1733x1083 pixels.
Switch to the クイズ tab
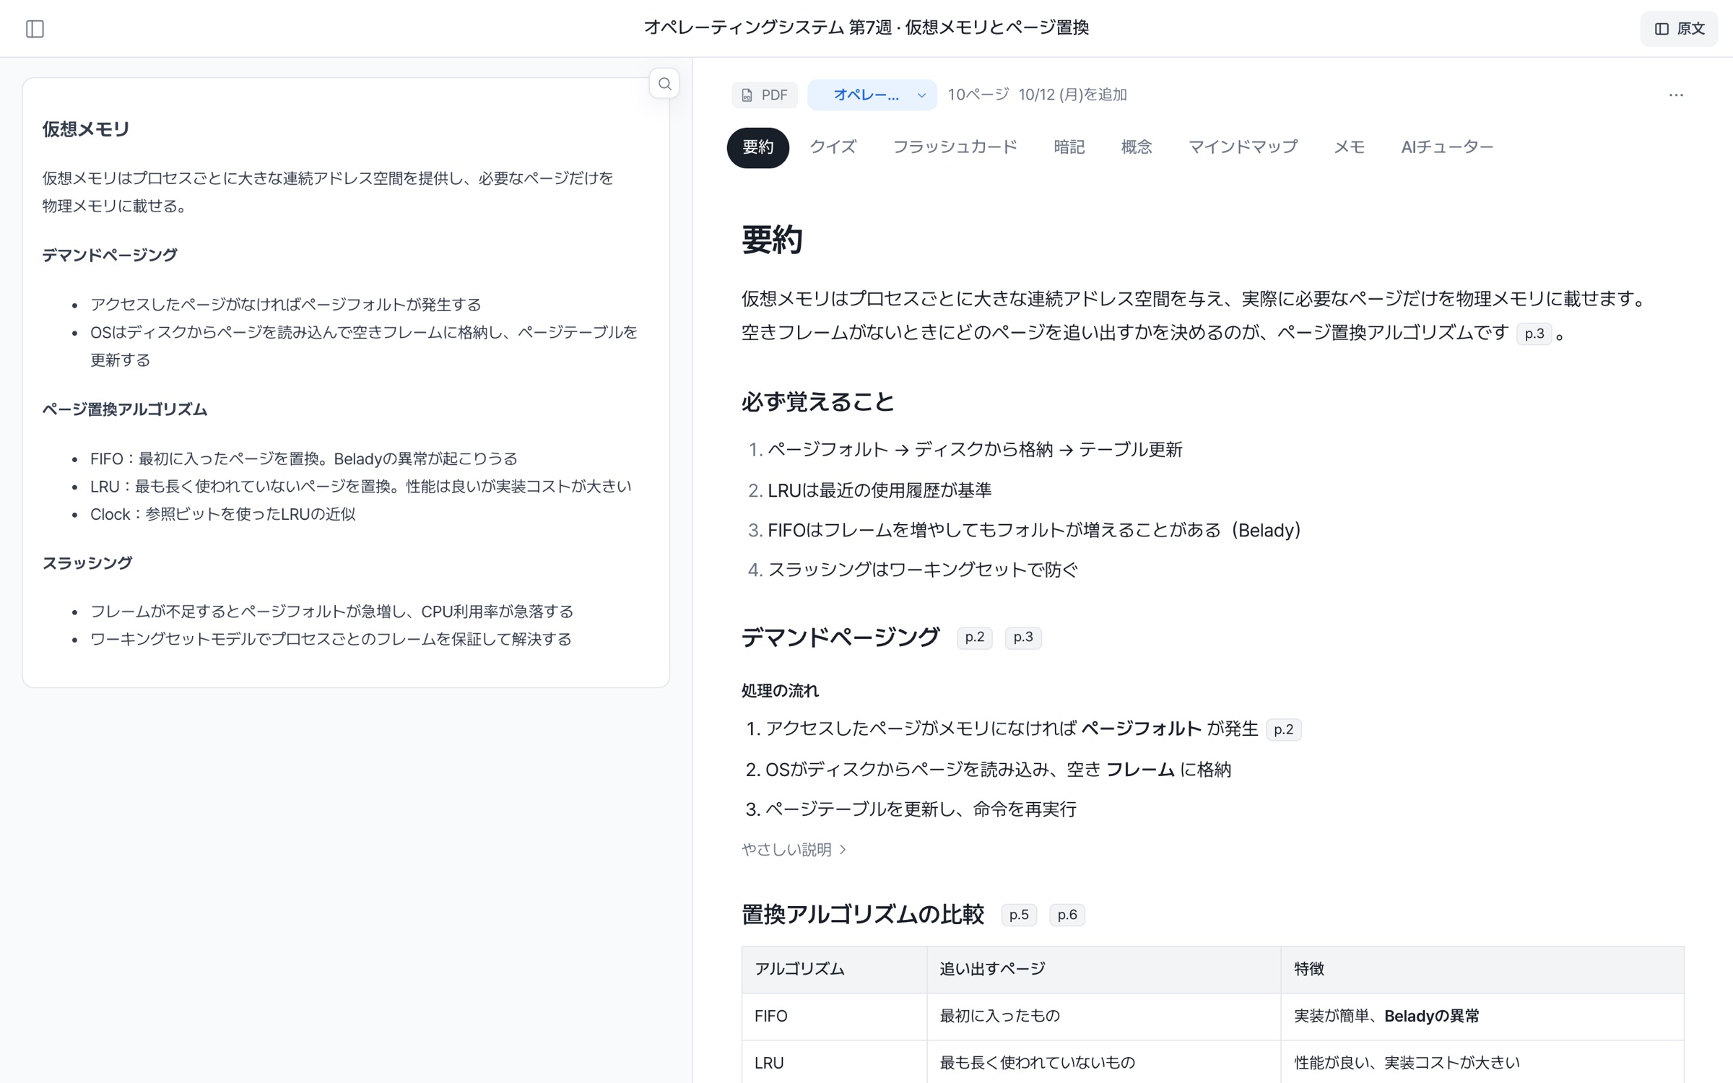tap(833, 147)
